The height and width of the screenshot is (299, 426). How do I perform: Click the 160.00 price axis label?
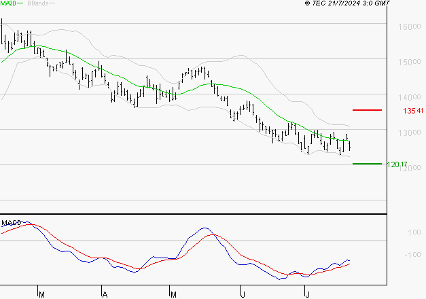(410, 27)
